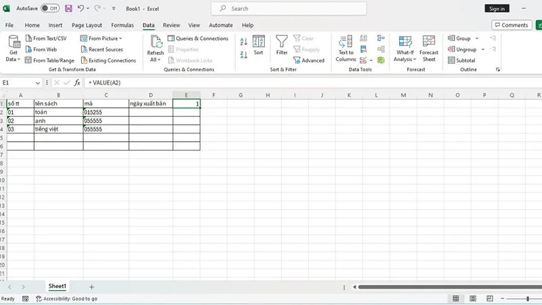The height and width of the screenshot is (305, 542).
Task: Switch to Page Break Preview
Action: (489, 298)
